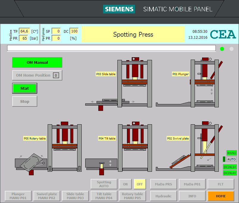The height and width of the screenshot is (203, 239).
Task: Open MaDa P01 screen
Action: pos(192,184)
